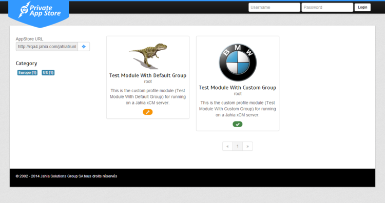Focus the Password field
The height and width of the screenshot is (203, 385).
coord(328,7)
